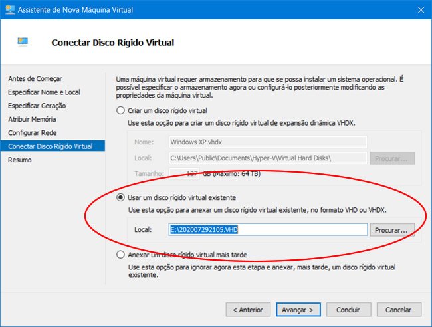This screenshot has width=432, height=327.
Task: Click the Nome field showing Windows XP.vhdx
Action: (268, 142)
